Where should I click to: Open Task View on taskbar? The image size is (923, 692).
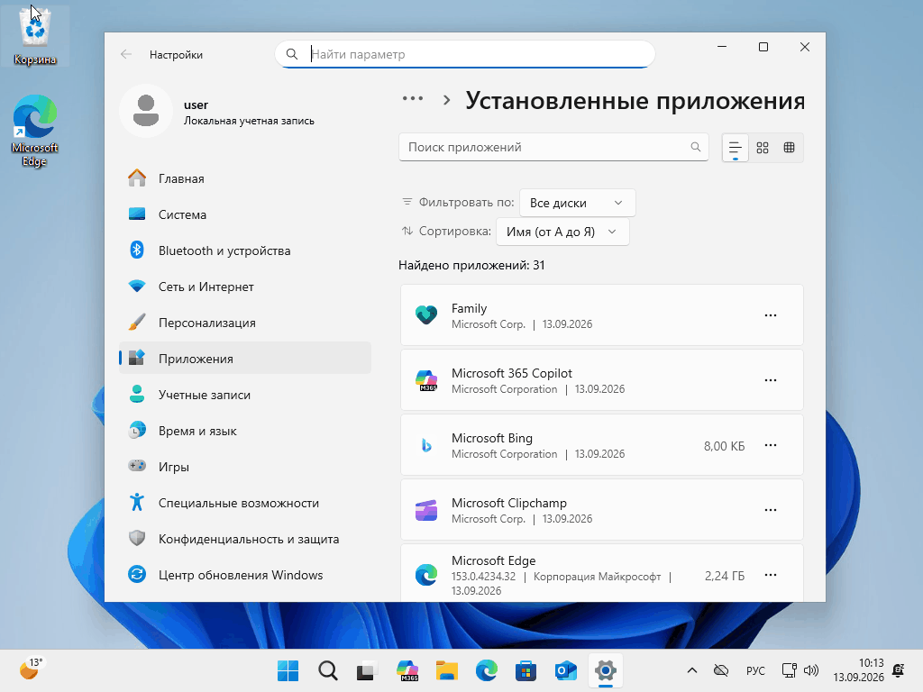(x=366, y=670)
